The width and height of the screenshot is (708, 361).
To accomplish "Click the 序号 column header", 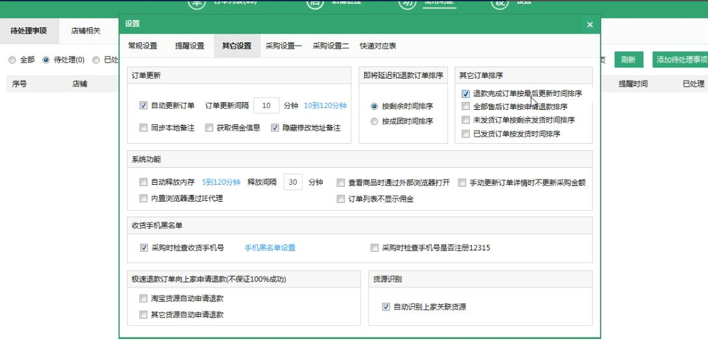I will pos(20,84).
